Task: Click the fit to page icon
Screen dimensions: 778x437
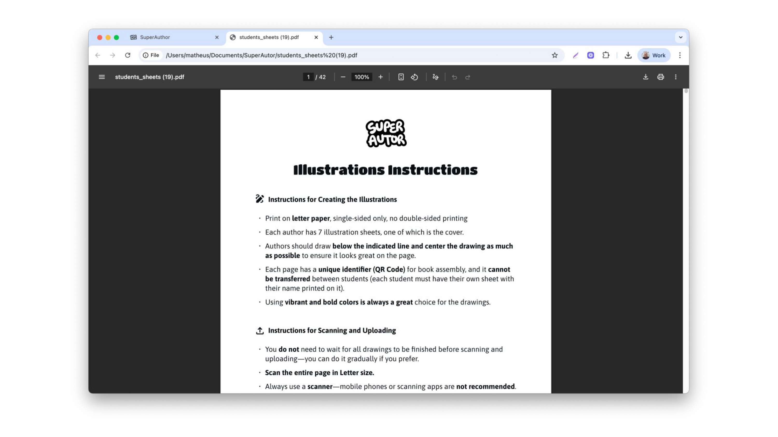Action: tap(401, 77)
